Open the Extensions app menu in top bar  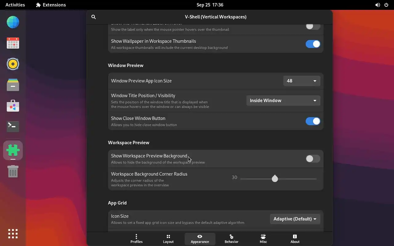[51, 5]
